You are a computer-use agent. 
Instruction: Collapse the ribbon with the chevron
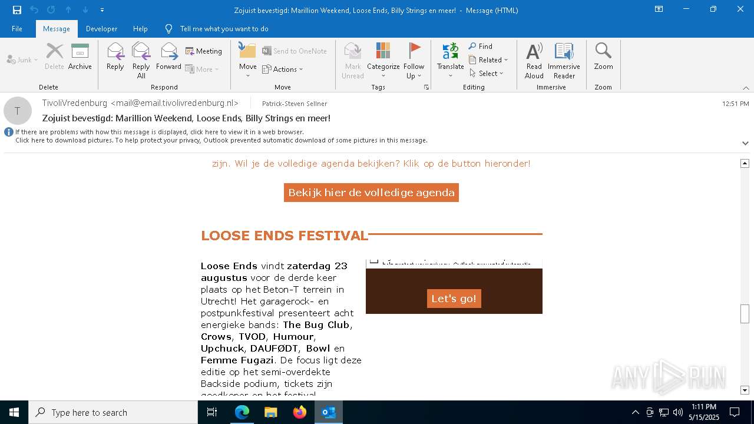[746, 88]
